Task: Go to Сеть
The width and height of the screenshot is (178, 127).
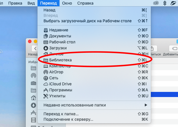Action: 94,78
